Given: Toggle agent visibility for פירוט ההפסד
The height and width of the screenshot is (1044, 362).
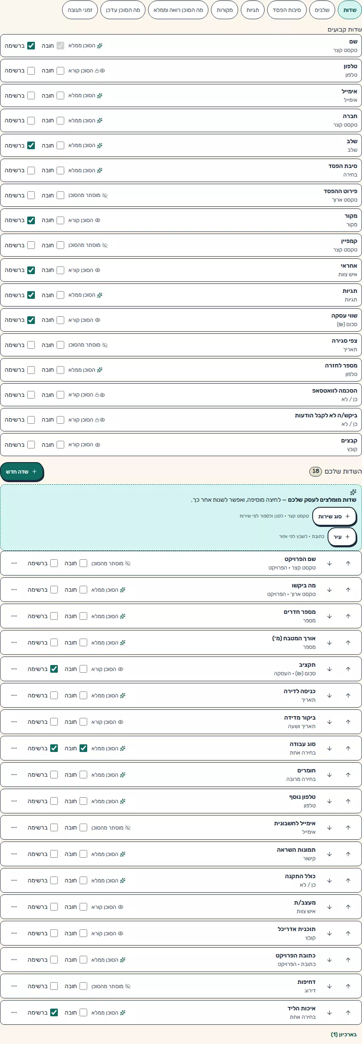Looking at the screenshot, I should (x=88, y=195).
